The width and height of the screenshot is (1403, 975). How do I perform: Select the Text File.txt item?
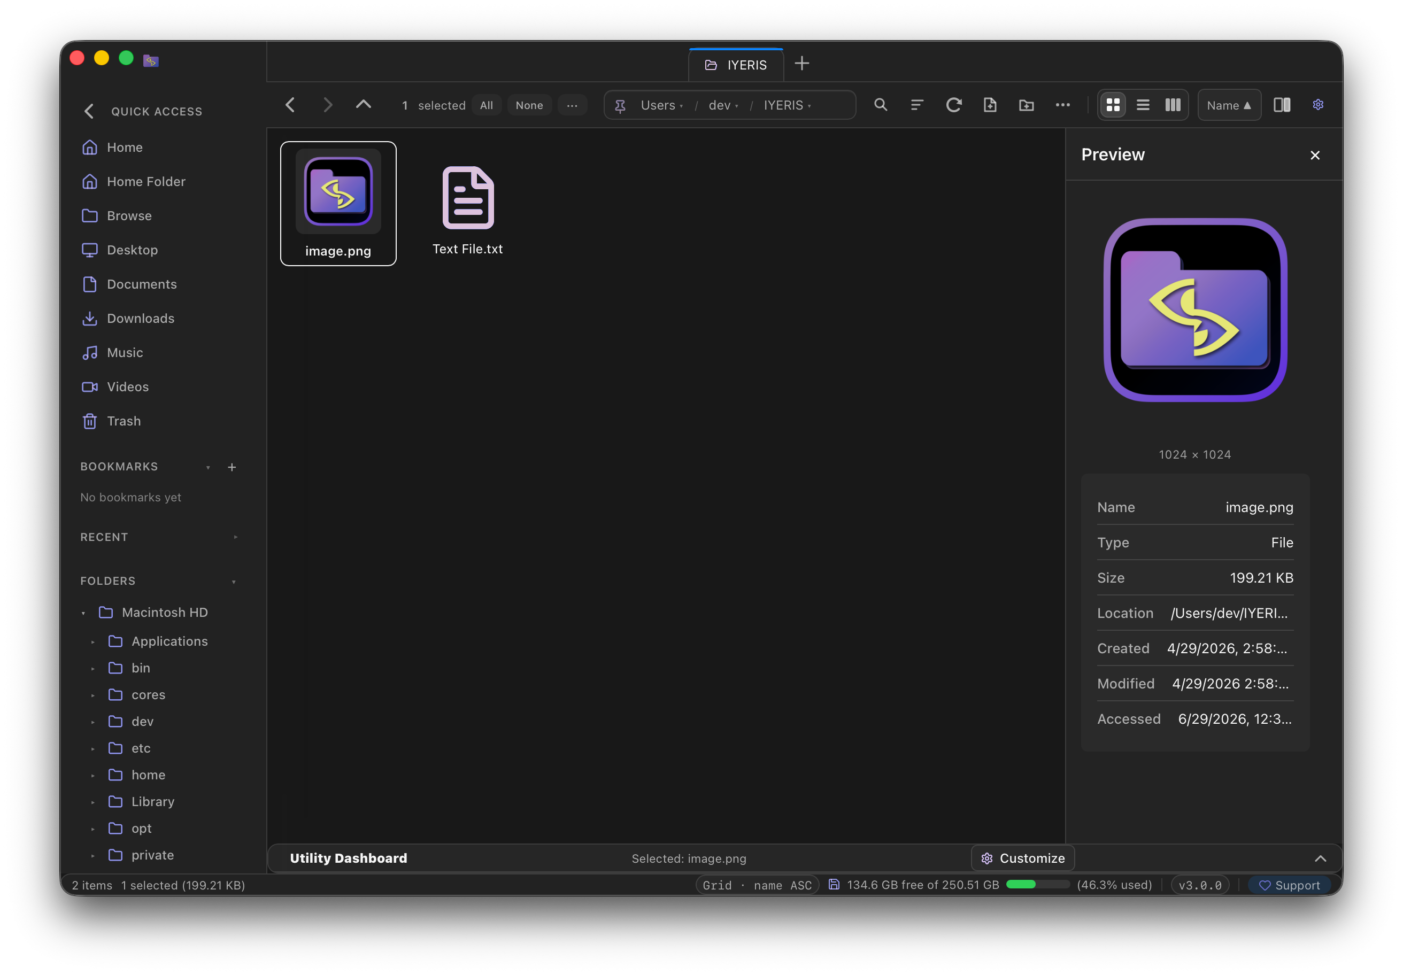pyautogui.click(x=467, y=211)
